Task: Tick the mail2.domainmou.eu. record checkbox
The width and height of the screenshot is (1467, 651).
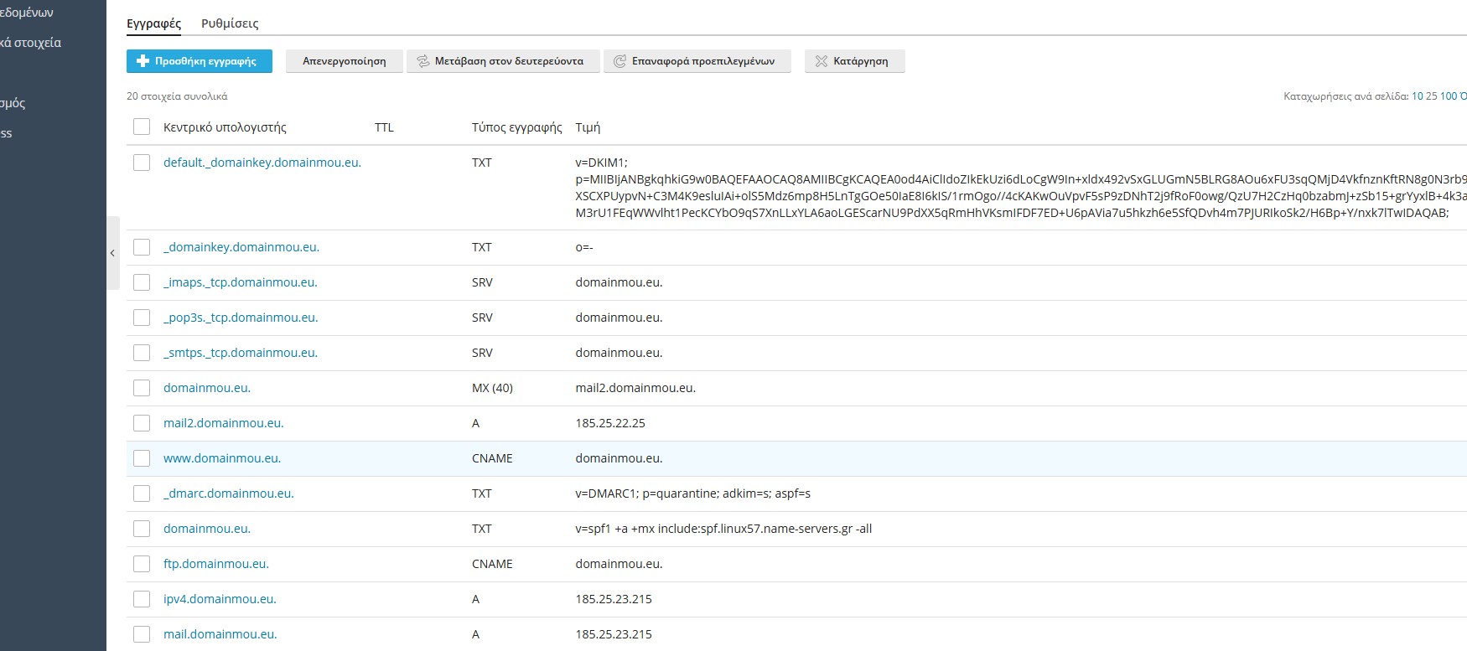Action: tap(142, 423)
